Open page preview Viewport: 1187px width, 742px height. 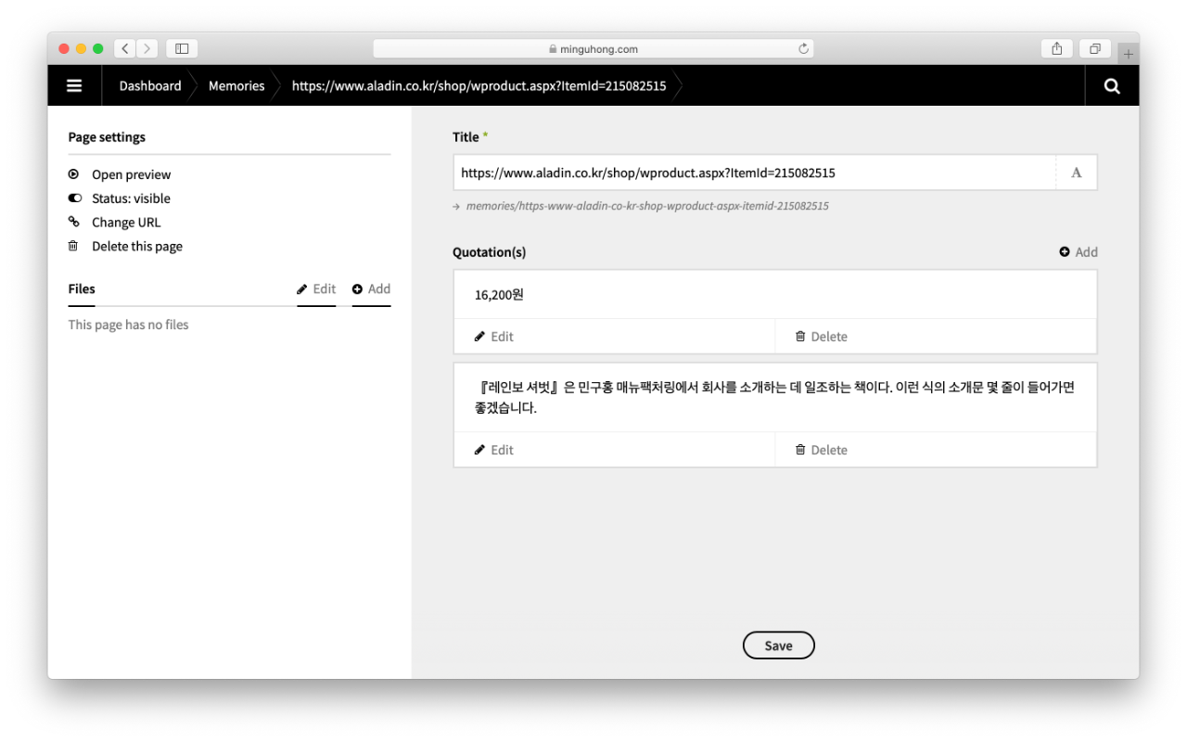coord(131,174)
